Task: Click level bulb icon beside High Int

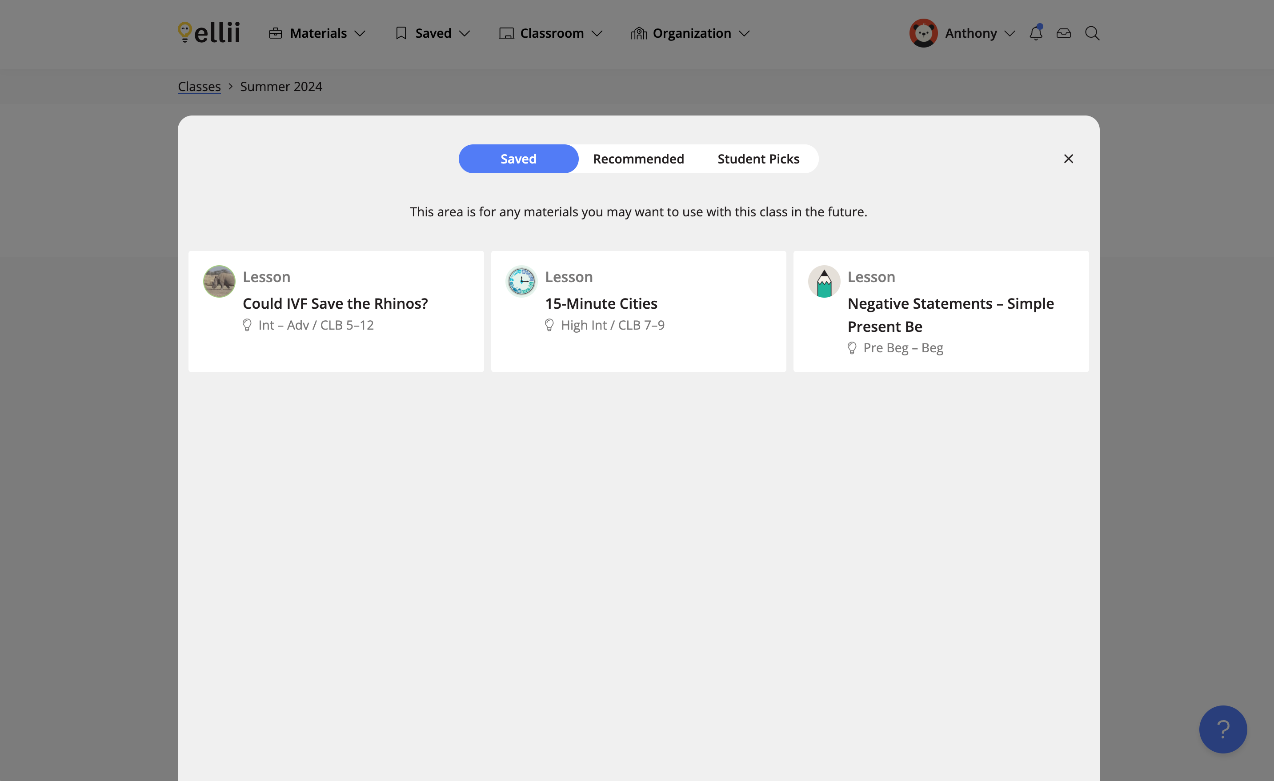Action: [x=549, y=325]
